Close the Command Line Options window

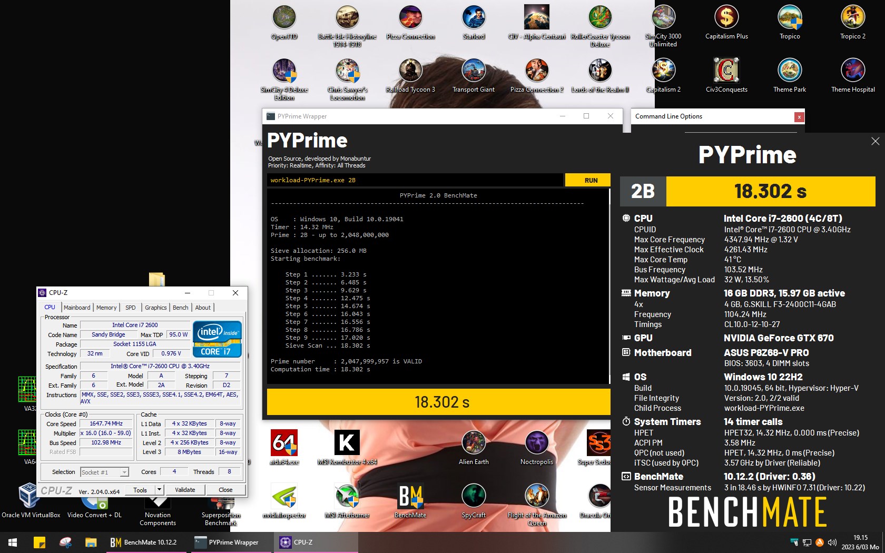coord(799,117)
